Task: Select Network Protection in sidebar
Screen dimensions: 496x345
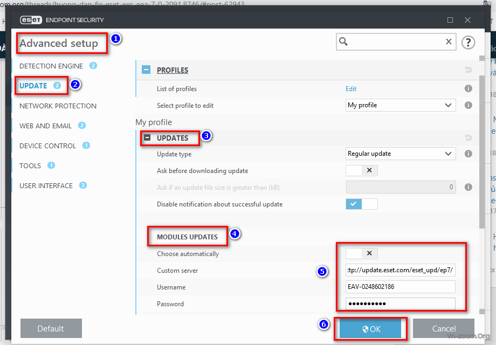Action: [58, 106]
